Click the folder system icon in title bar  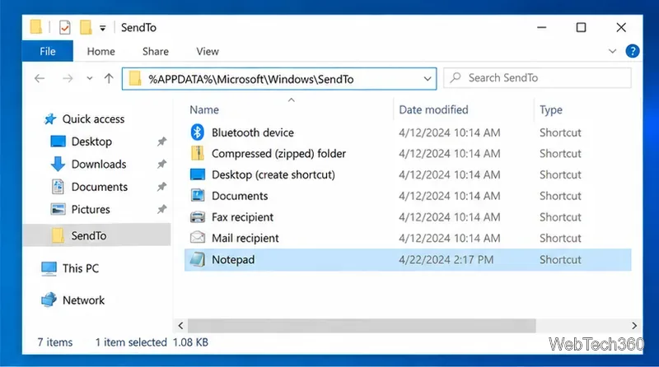[x=36, y=27]
